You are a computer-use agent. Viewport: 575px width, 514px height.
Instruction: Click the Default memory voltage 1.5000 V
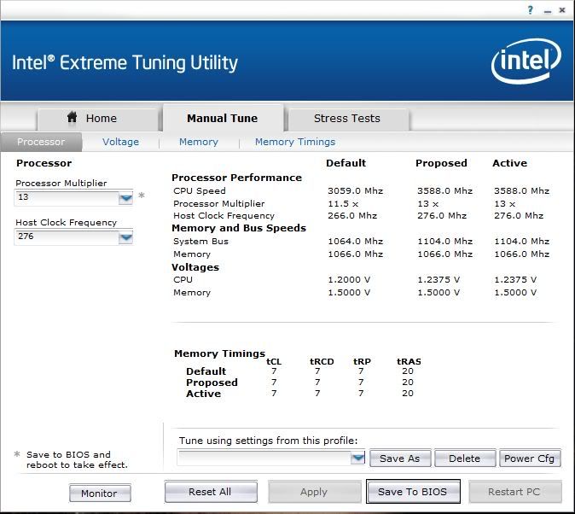click(x=349, y=293)
